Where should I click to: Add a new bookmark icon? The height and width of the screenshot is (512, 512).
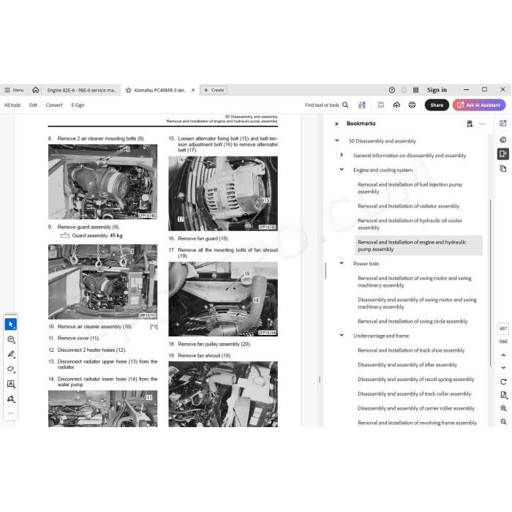470,124
